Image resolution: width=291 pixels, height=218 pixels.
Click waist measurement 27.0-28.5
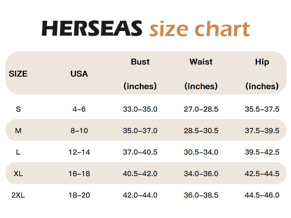(201, 109)
